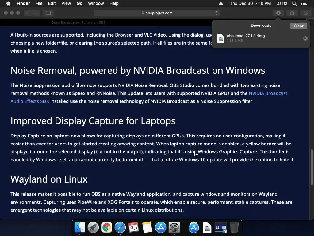Go forward with the forward arrow

[36, 13]
